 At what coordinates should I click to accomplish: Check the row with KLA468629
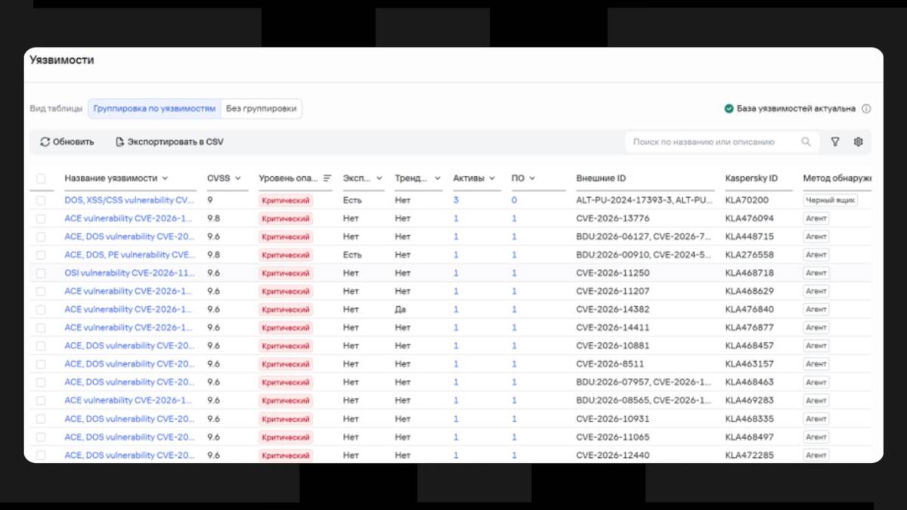[x=41, y=291]
